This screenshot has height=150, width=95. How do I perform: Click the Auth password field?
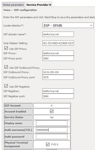click(52, 137)
